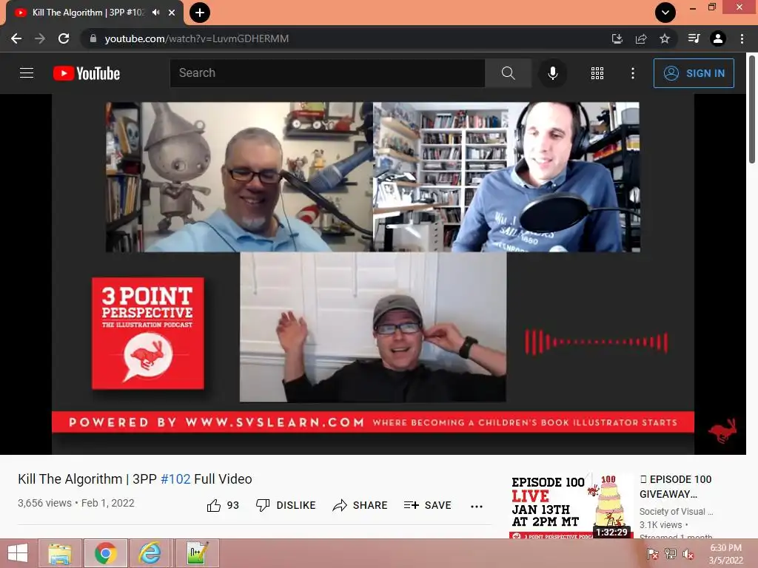
Task: Focus the YouTube search field
Action: point(327,73)
